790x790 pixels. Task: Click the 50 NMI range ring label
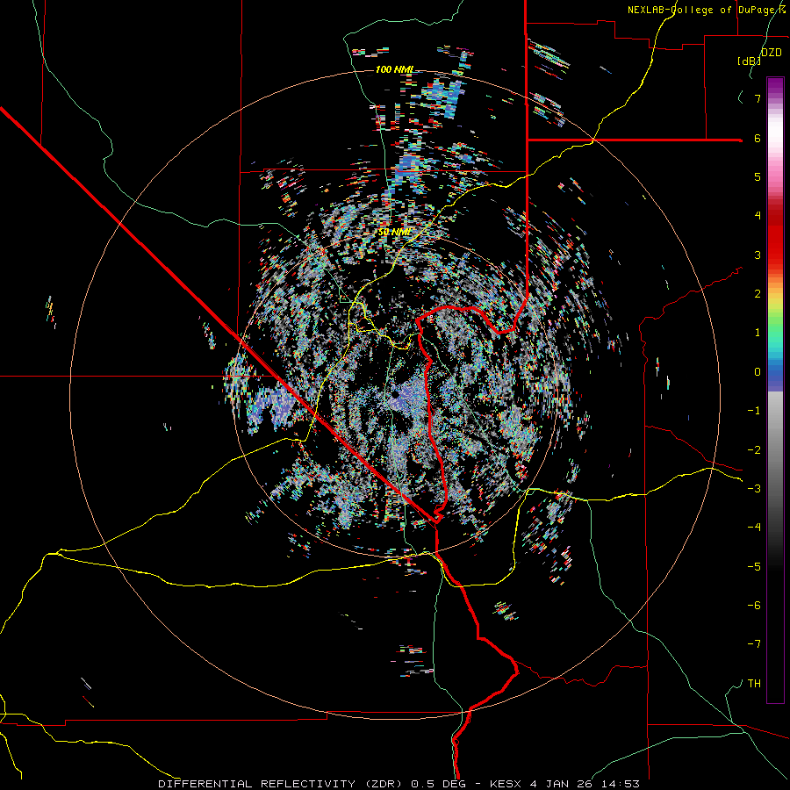[394, 232]
